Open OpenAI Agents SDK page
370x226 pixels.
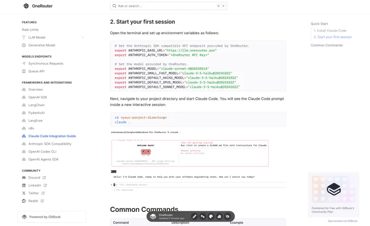point(44,159)
